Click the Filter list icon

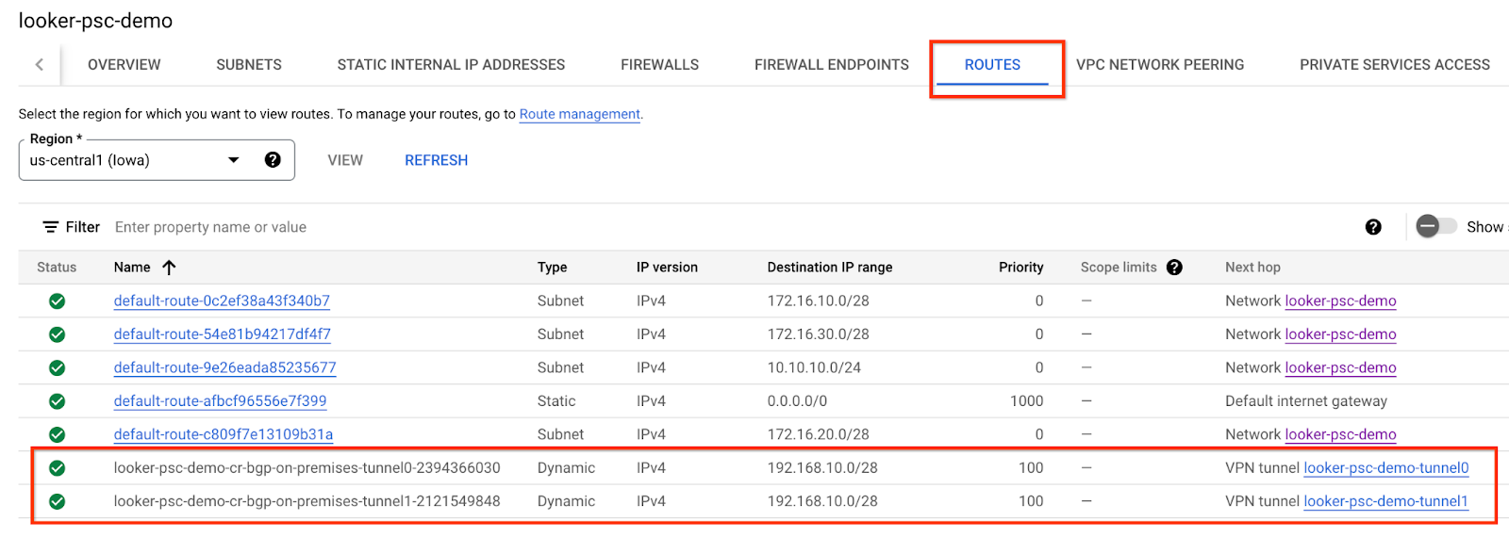click(x=51, y=227)
